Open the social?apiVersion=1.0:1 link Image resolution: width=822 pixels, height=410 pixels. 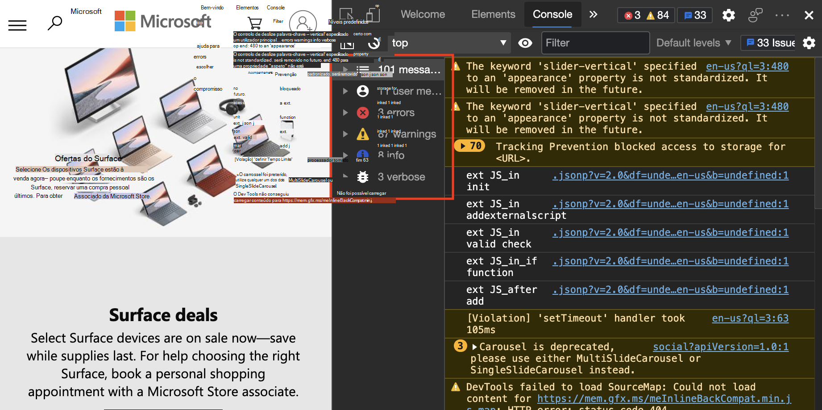pos(721,347)
